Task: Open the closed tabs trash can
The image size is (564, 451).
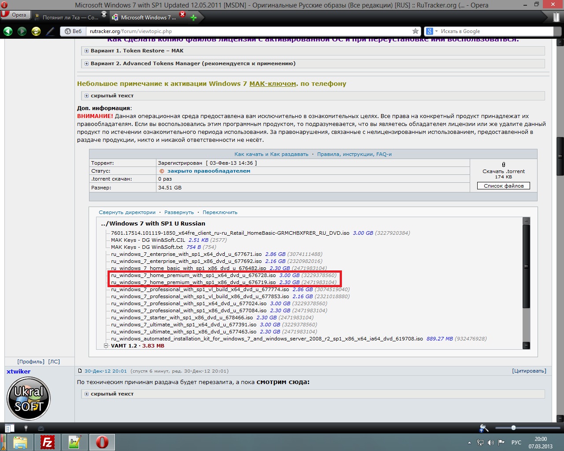Action: coord(557,18)
